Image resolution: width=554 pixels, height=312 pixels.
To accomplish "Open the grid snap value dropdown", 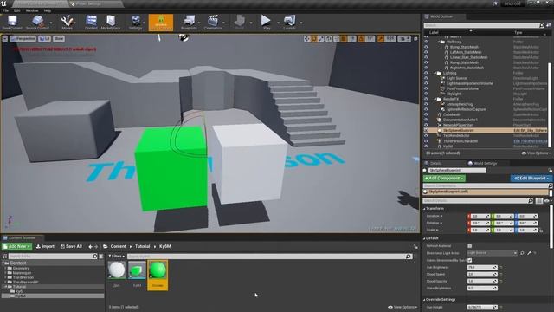I will [x=352, y=38].
